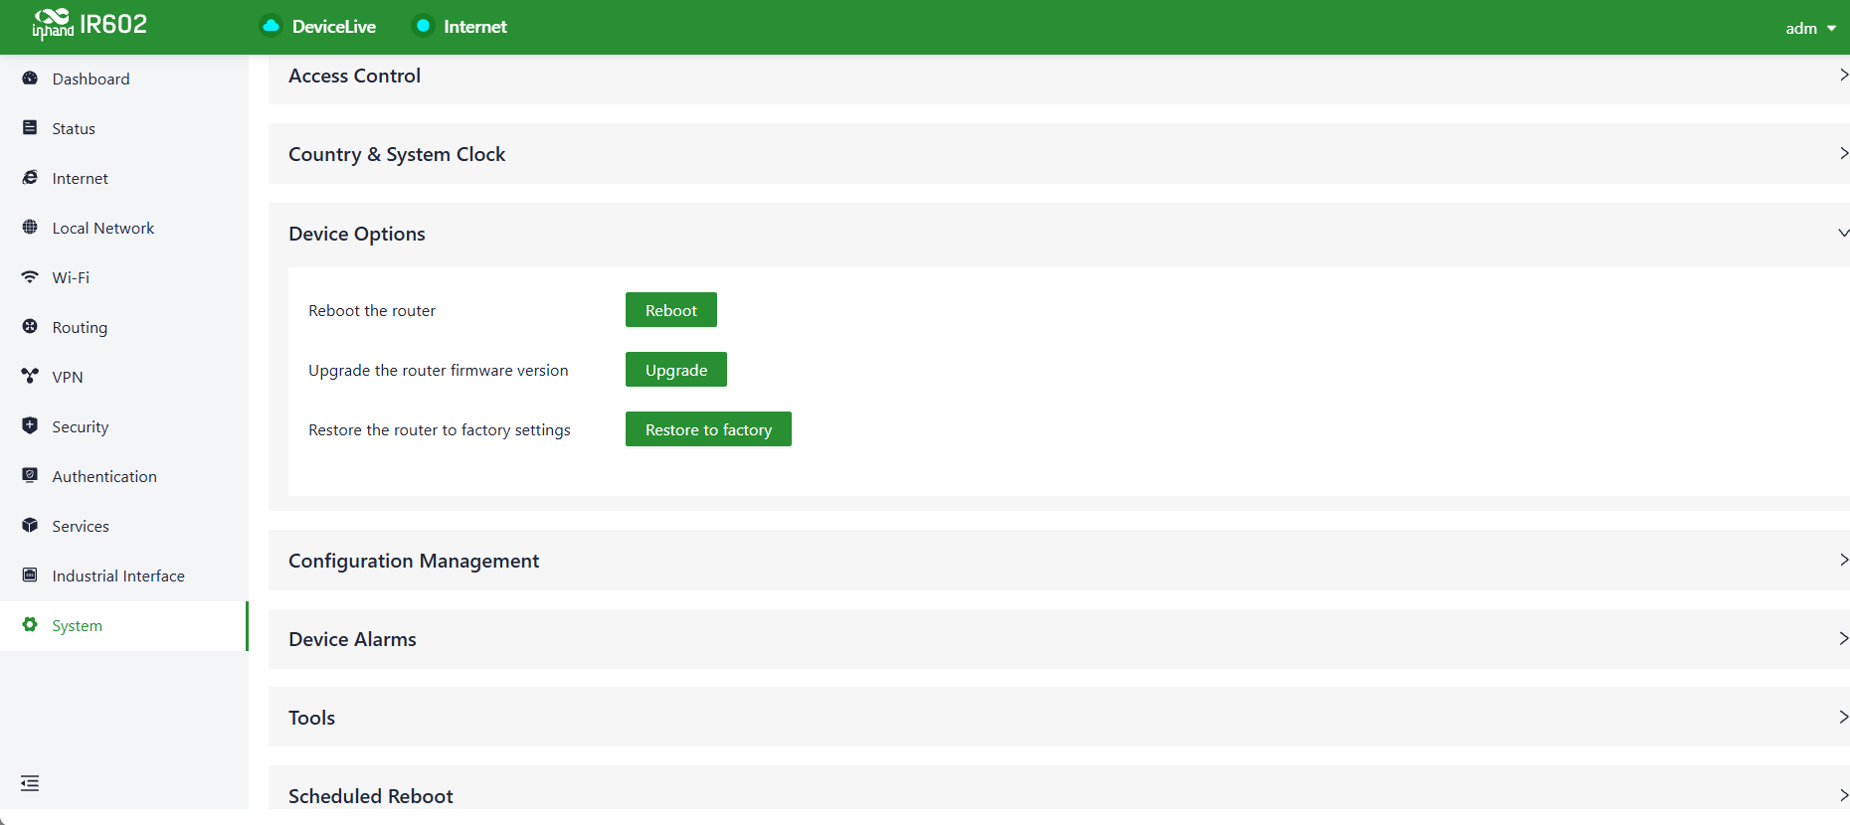This screenshot has width=1850, height=825.
Task: Click the Wi-Fi signal icon
Action: point(30,277)
